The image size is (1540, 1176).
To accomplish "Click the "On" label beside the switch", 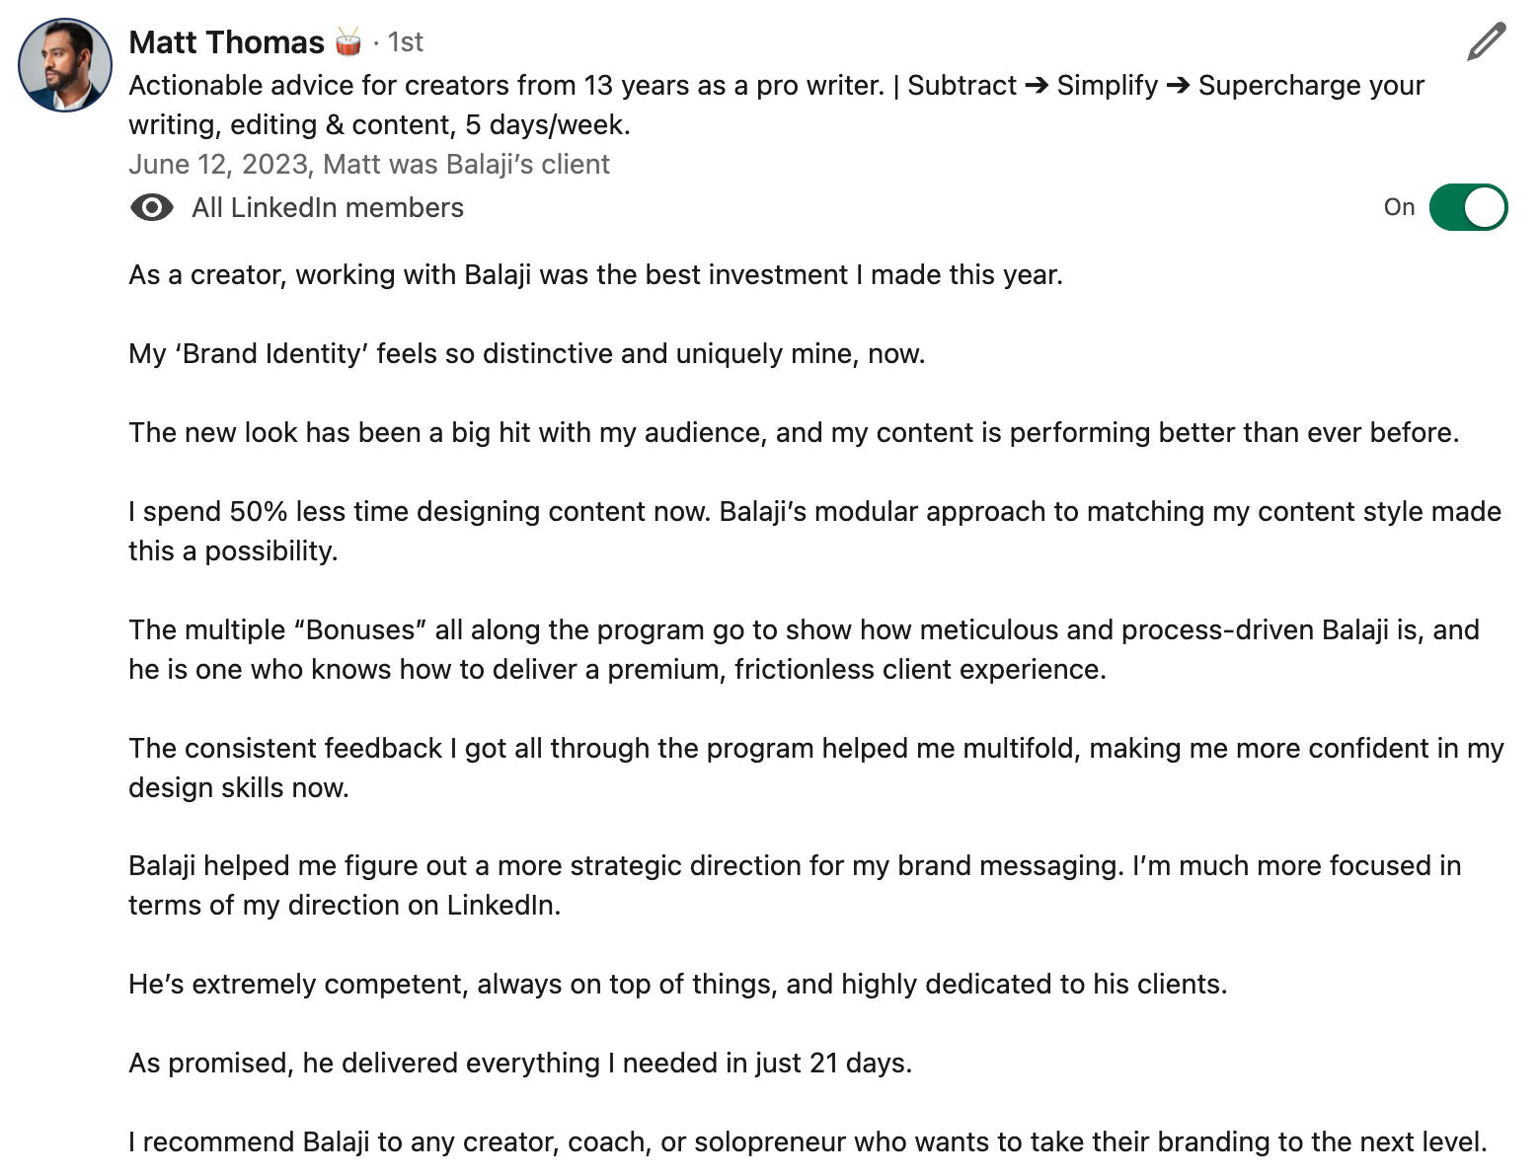I will tap(1398, 207).
